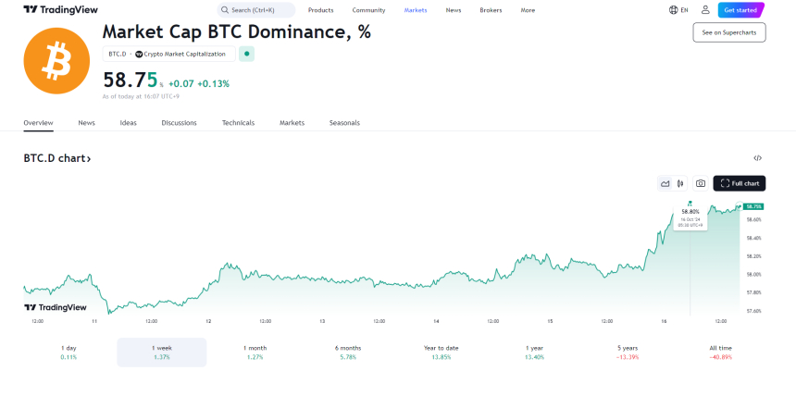This screenshot has height=396, width=796.
Task: Click the Get started button
Action: (x=741, y=10)
